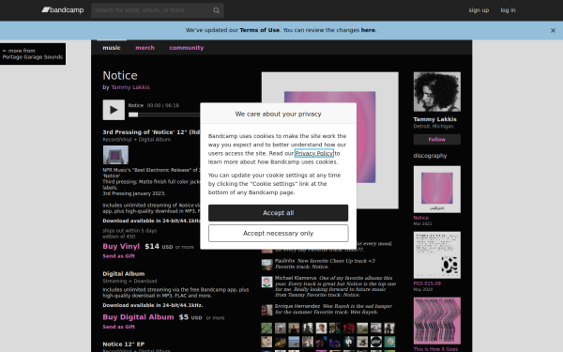Click the track progress slider handle

point(133,115)
